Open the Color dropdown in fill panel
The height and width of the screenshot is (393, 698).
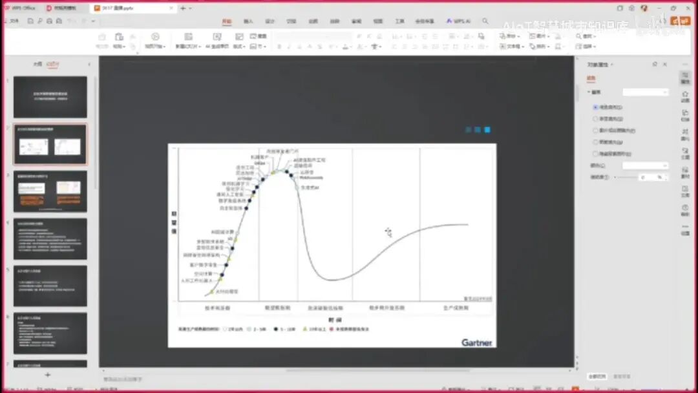[x=646, y=165]
